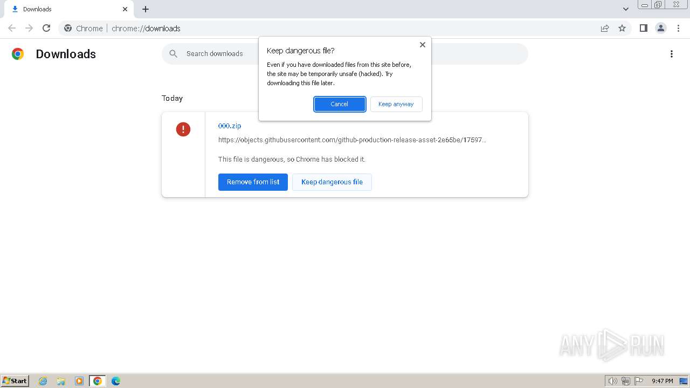Open Chrome's three-dot customize menu
The width and height of the screenshot is (690, 388).
[678, 28]
